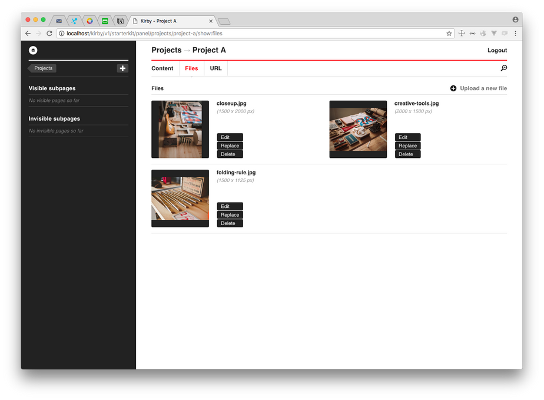Click the home icon in sidebar
This screenshot has height=400, width=544.
click(33, 50)
